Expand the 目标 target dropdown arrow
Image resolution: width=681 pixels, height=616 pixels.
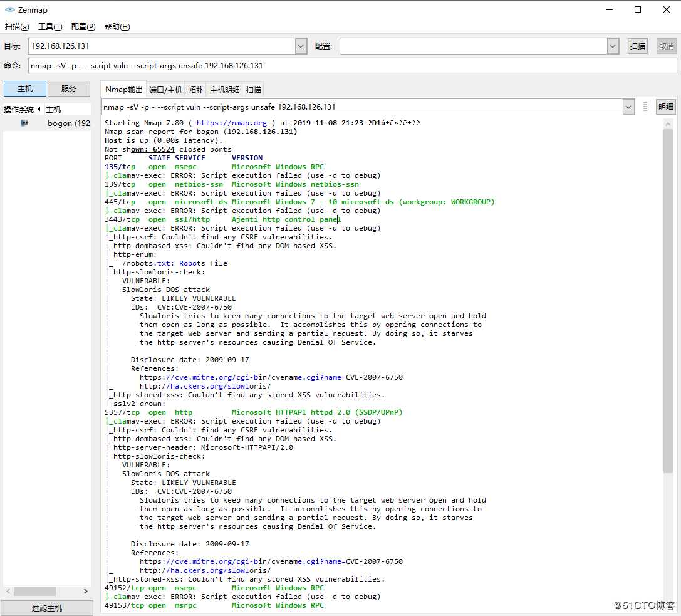[301, 46]
